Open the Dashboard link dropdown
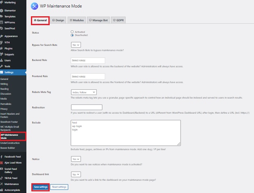Screen dimensions: 254x193 76,174
